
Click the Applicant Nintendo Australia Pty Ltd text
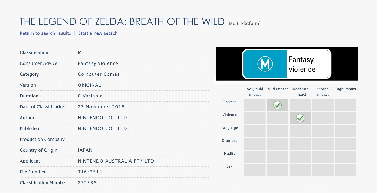[x=116, y=161]
